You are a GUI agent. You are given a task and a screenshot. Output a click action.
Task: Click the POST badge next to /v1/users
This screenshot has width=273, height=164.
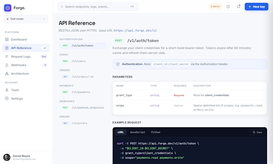tap(65, 61)
